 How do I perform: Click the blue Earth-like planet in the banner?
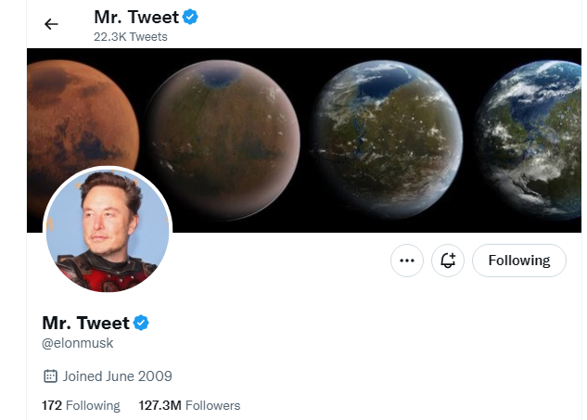pos(530,140)
